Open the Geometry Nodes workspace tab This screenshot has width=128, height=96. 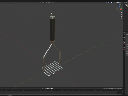41,1
